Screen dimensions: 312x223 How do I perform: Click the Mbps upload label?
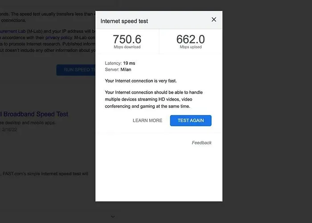(x=191, y=47)
